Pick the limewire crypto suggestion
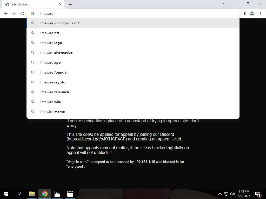Screen dimensions: 266x199 click(x=133, y=82)
